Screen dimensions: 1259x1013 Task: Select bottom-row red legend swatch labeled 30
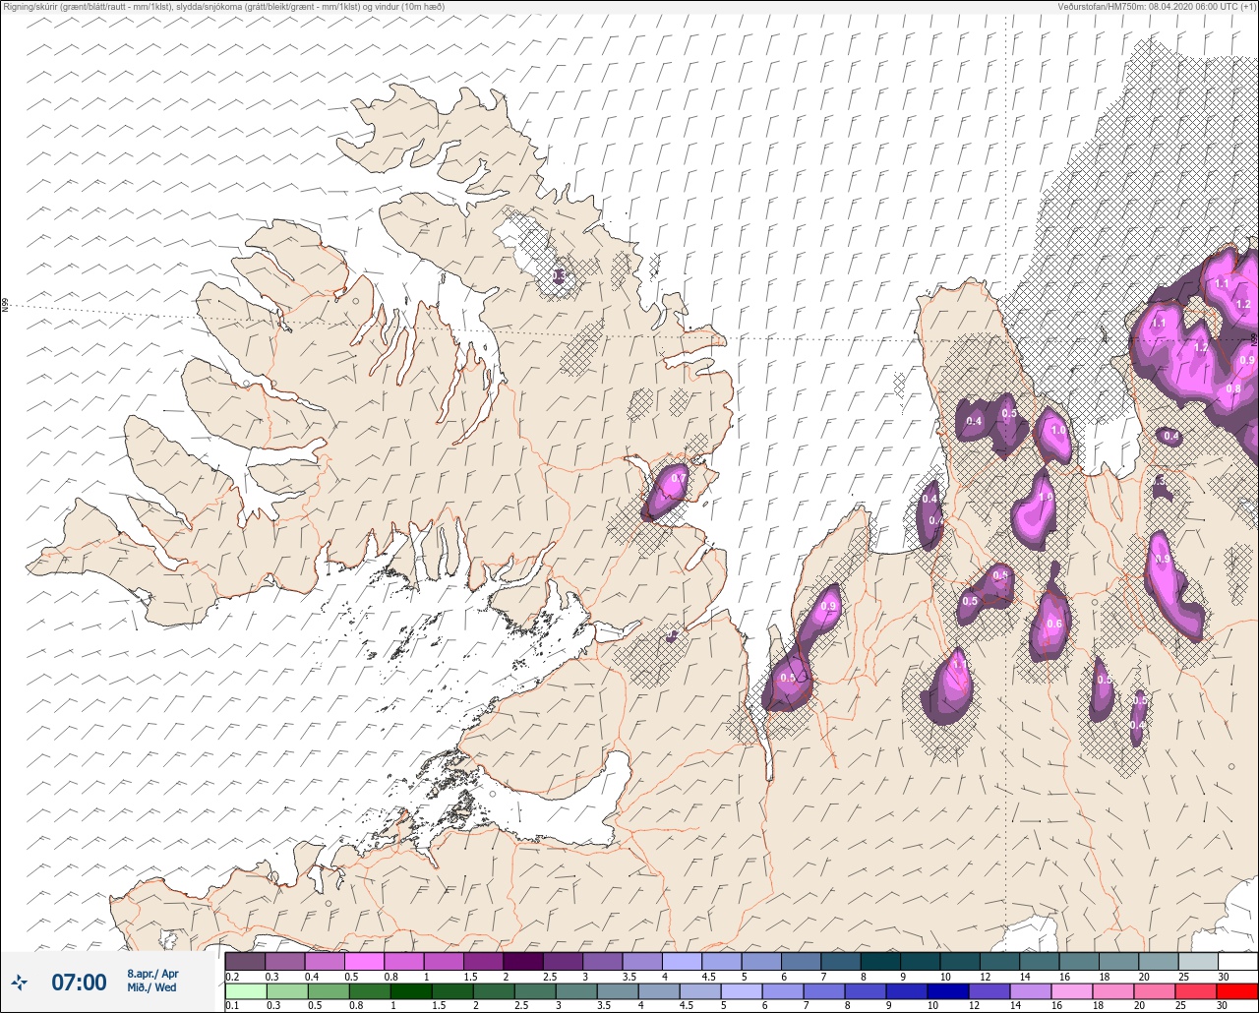pos(1237,990)
